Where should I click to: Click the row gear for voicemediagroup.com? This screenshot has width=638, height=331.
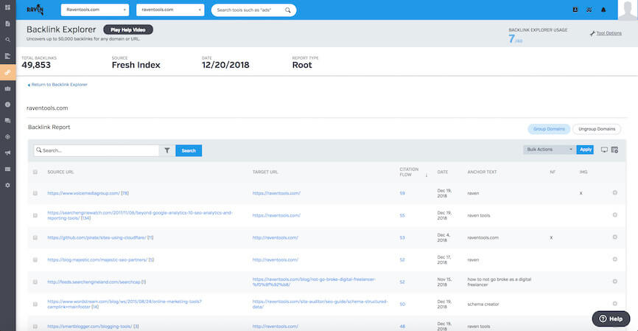615,192
